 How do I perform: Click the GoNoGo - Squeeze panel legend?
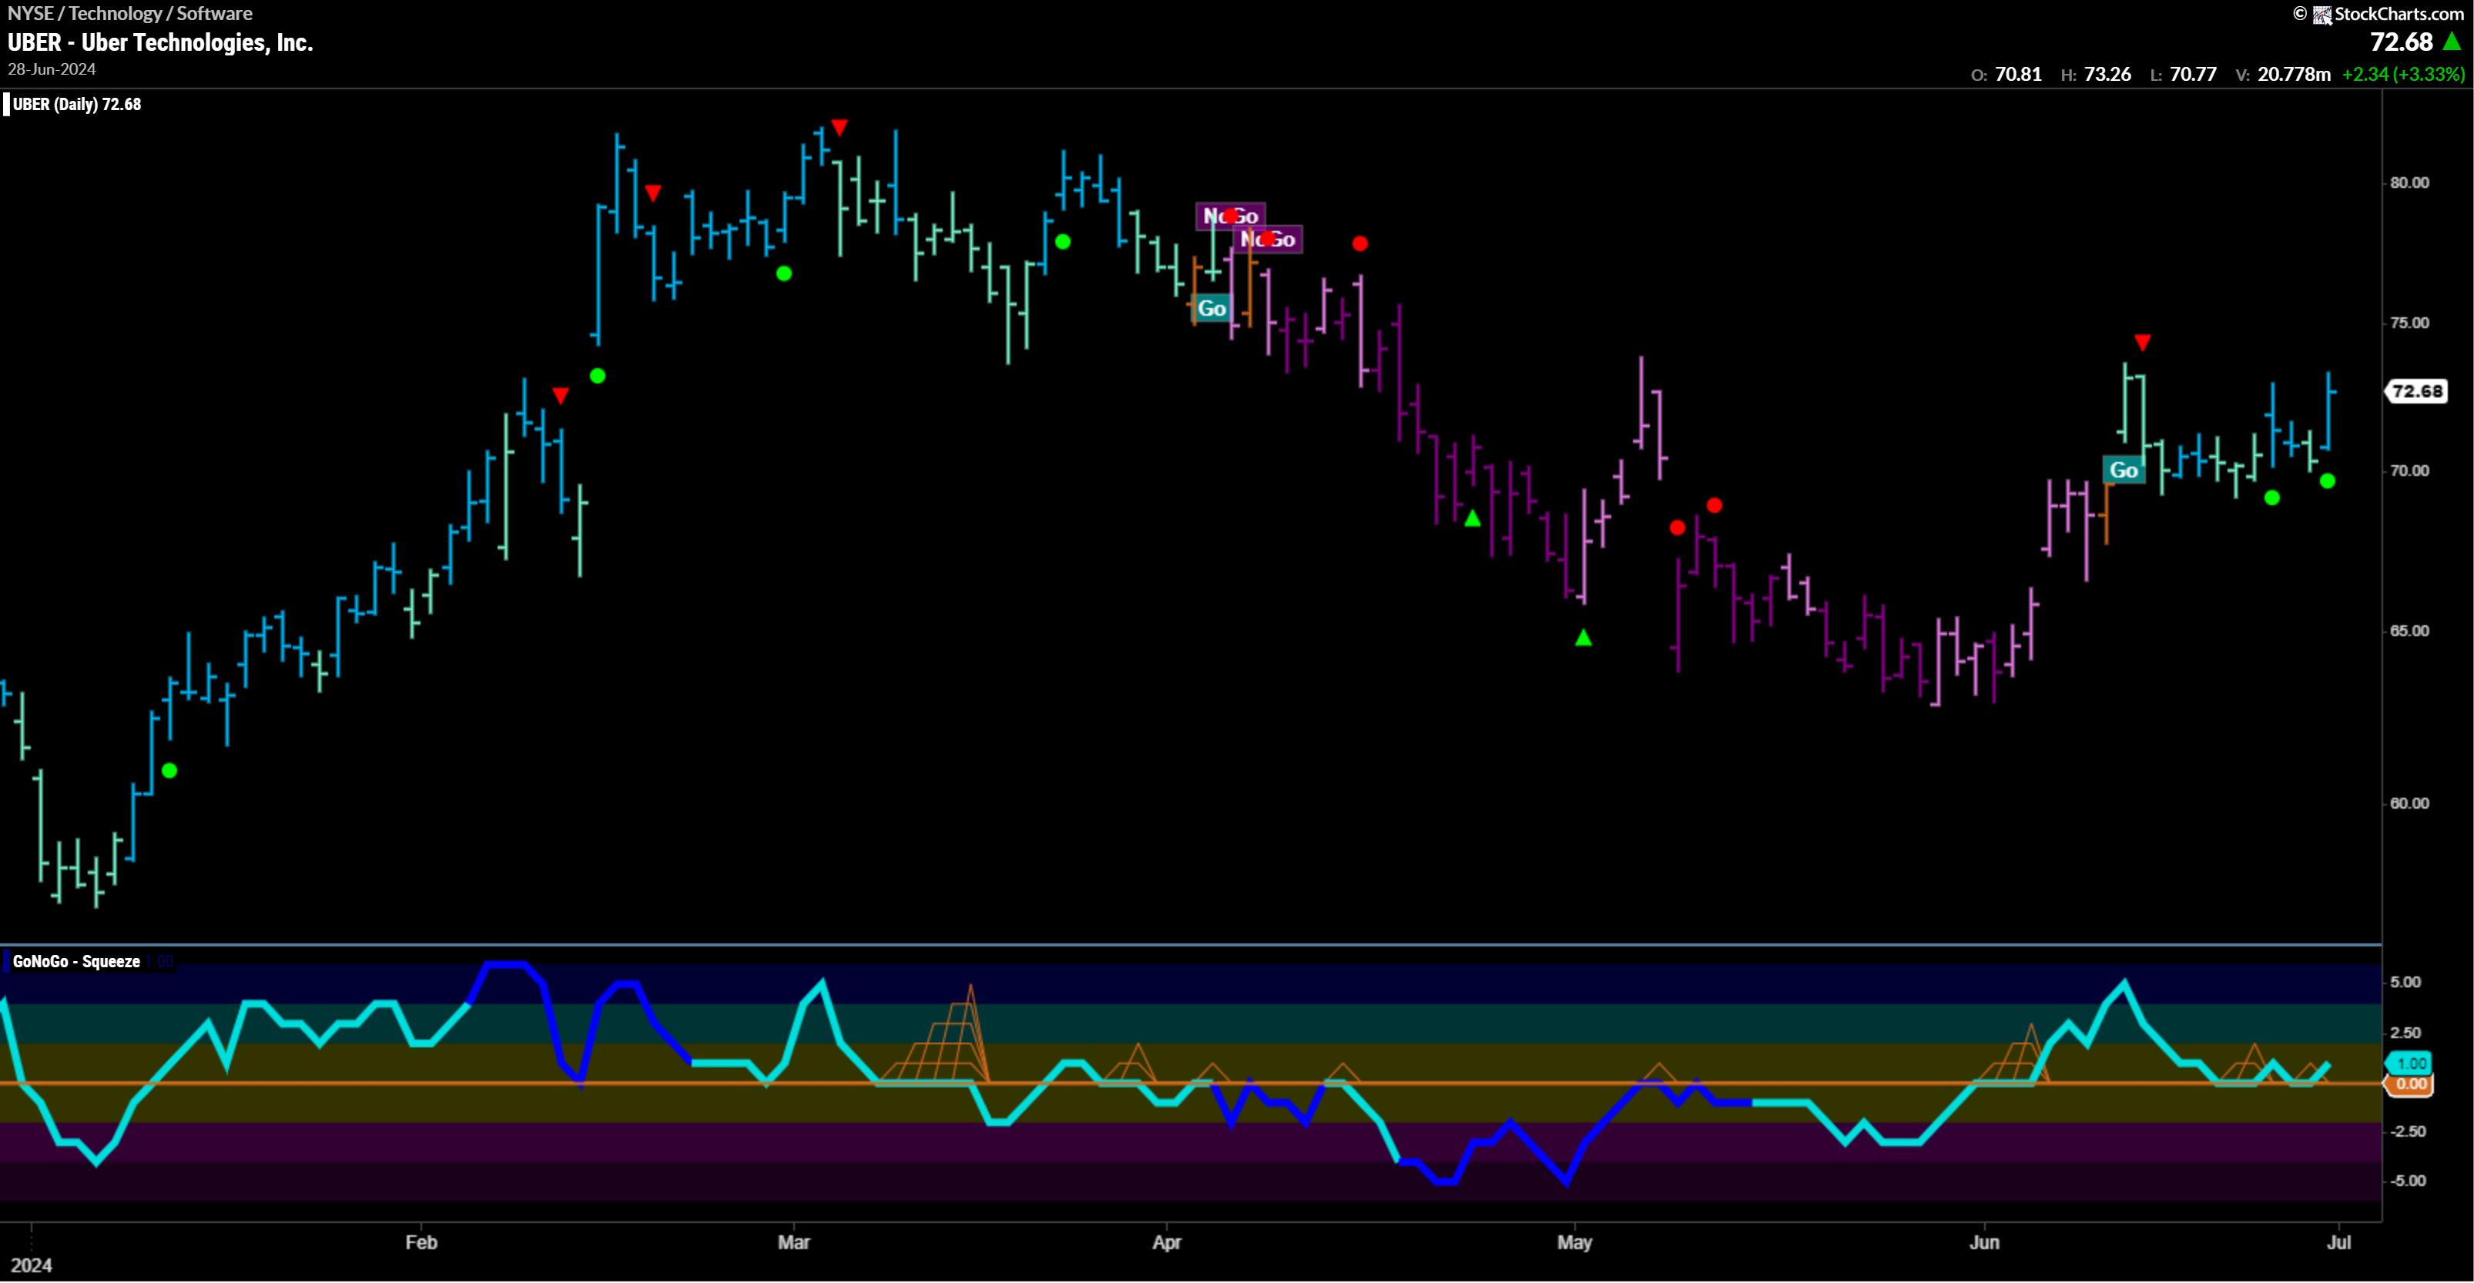click(x=76, y=961)
